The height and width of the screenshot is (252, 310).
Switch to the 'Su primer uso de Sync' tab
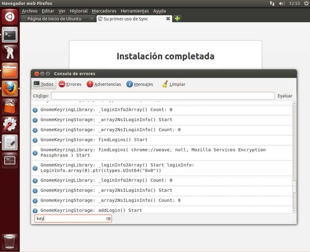134,19
